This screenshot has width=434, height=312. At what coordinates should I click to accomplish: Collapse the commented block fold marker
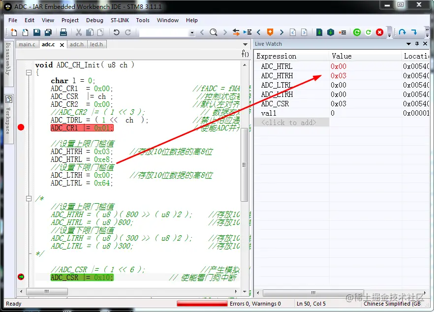point(29,198)
